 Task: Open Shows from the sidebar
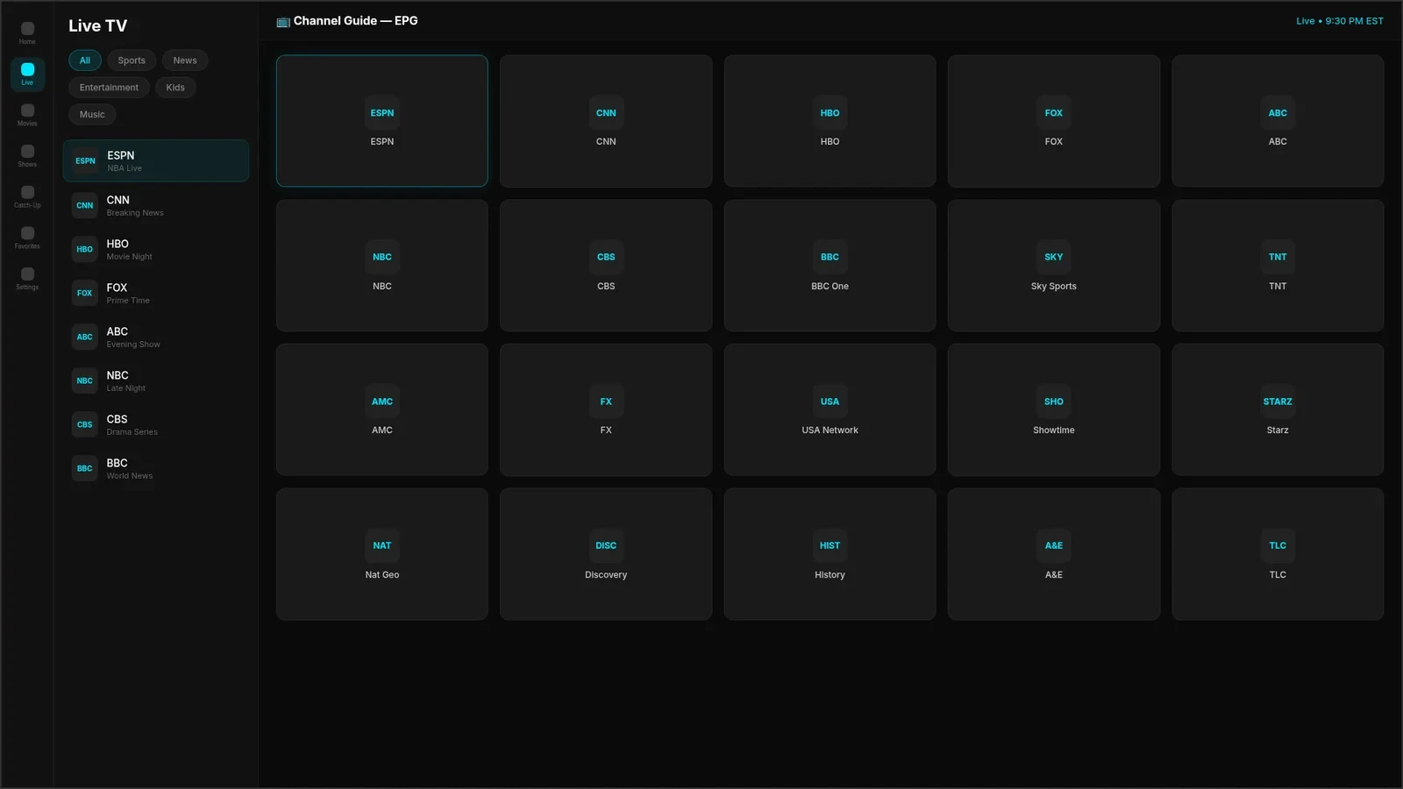[27, 156]
